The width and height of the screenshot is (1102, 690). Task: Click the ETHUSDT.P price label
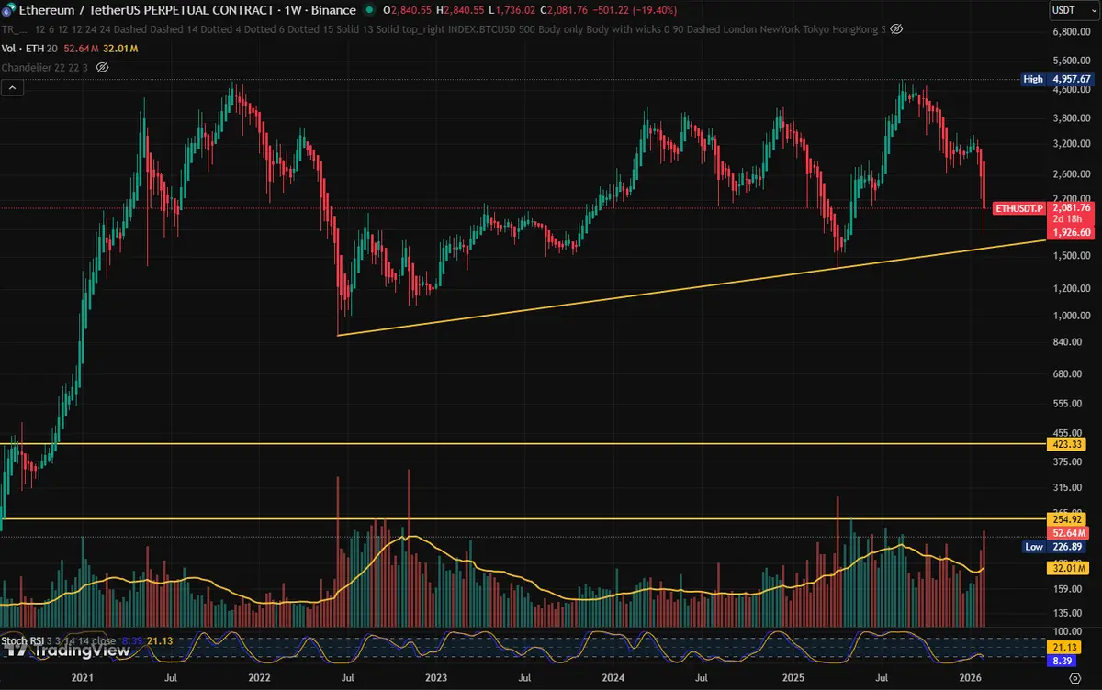click(x=1020, y=208)
